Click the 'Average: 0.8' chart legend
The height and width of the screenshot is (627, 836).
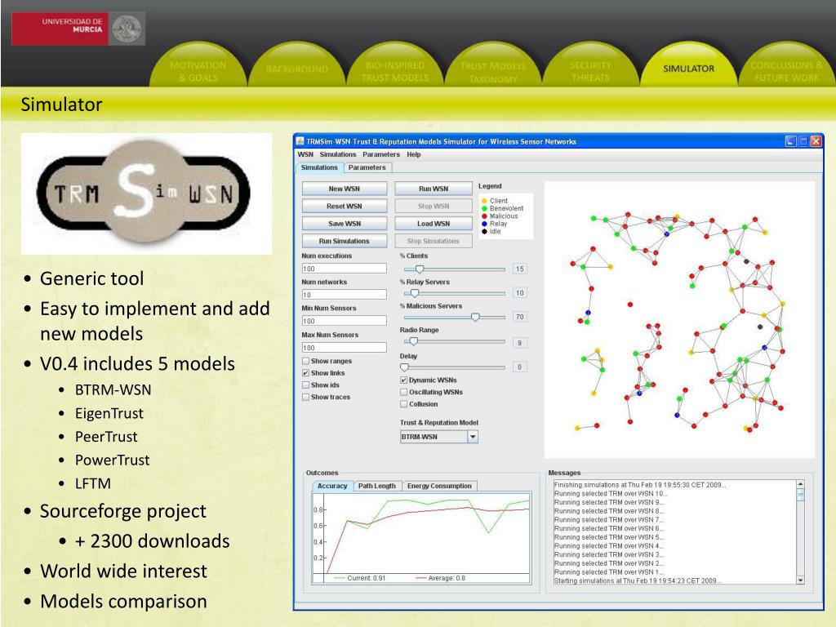(x=440, y=578)
